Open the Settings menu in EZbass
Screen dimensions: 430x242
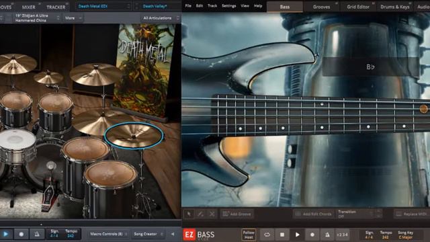click(x=228, y=6)
